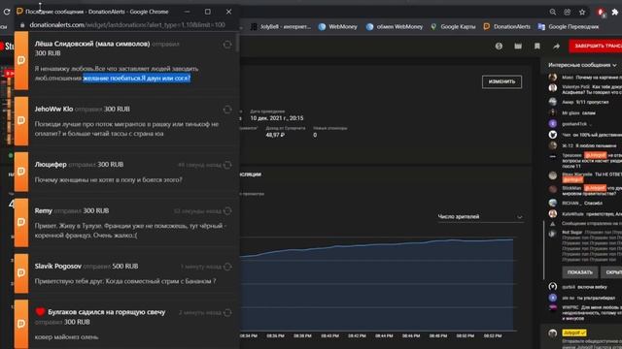
Task: Reload the page with the browser refresh icon
Action: (x=7, y=12)
